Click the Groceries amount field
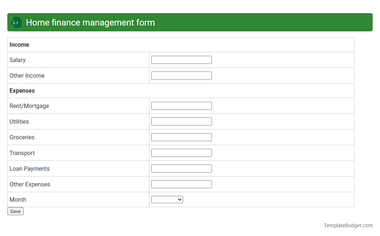The width and height of the screenshot is (380, 236). pos(181,137)
